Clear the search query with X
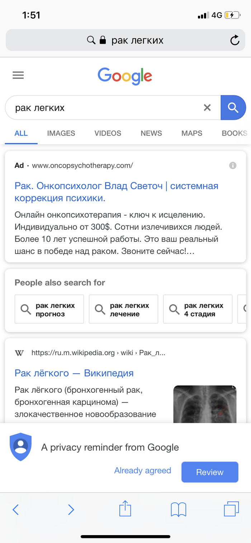The width and height of the screenshot is (251, 543). (207, 108)
